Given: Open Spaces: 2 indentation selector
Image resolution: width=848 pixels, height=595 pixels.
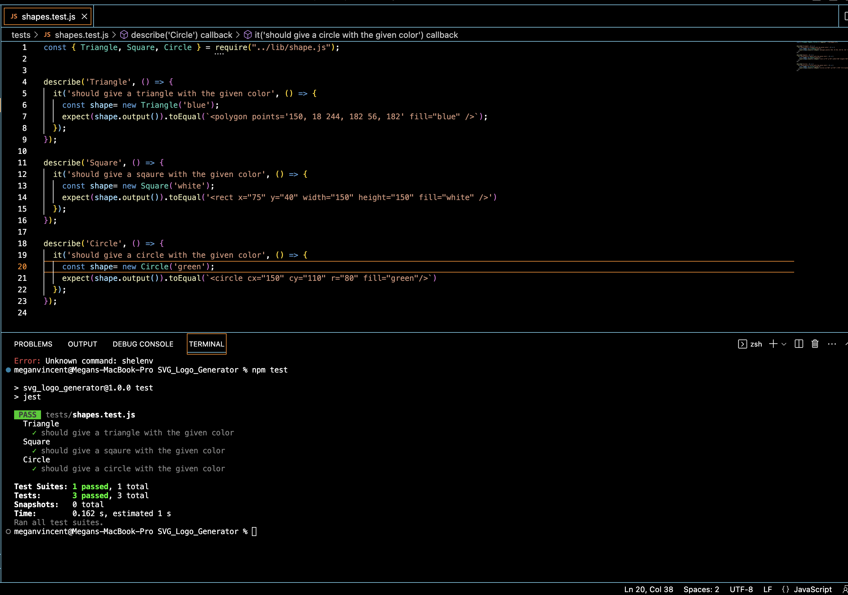Looking at the screenshot, I should [x=701, y=589].
